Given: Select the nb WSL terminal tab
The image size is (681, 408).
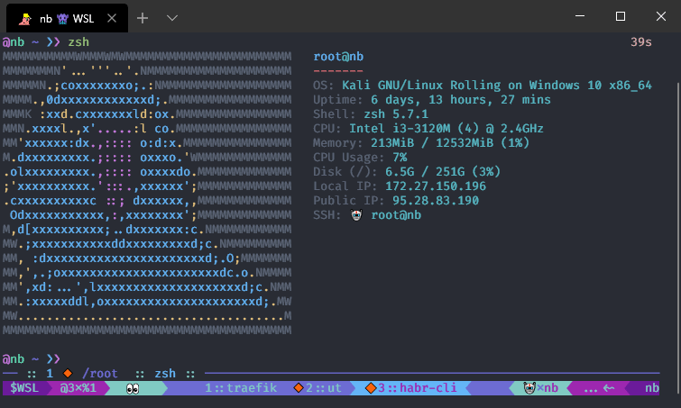Looking at the screenshot, I should click(x=67, y=18).
